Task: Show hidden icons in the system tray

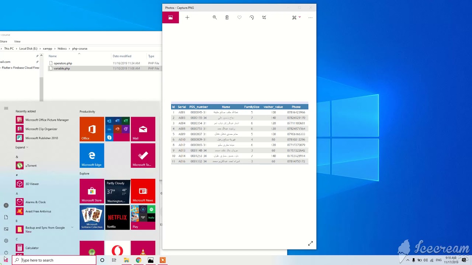Action: point(407,260)
